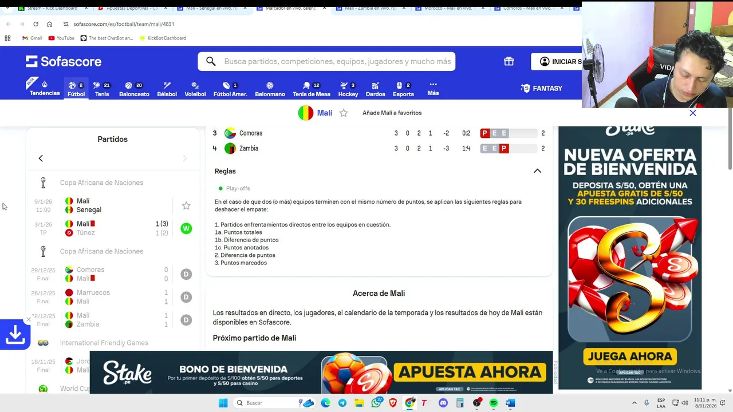This screenshot has width=733, height=412.
Task: Open Spotify from the taskbar
Action: tap(493, 403)
